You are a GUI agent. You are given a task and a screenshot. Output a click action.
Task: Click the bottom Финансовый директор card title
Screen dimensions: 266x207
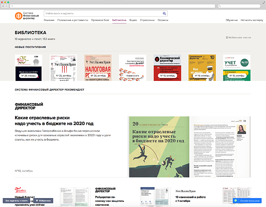click(x=105, y=190)
